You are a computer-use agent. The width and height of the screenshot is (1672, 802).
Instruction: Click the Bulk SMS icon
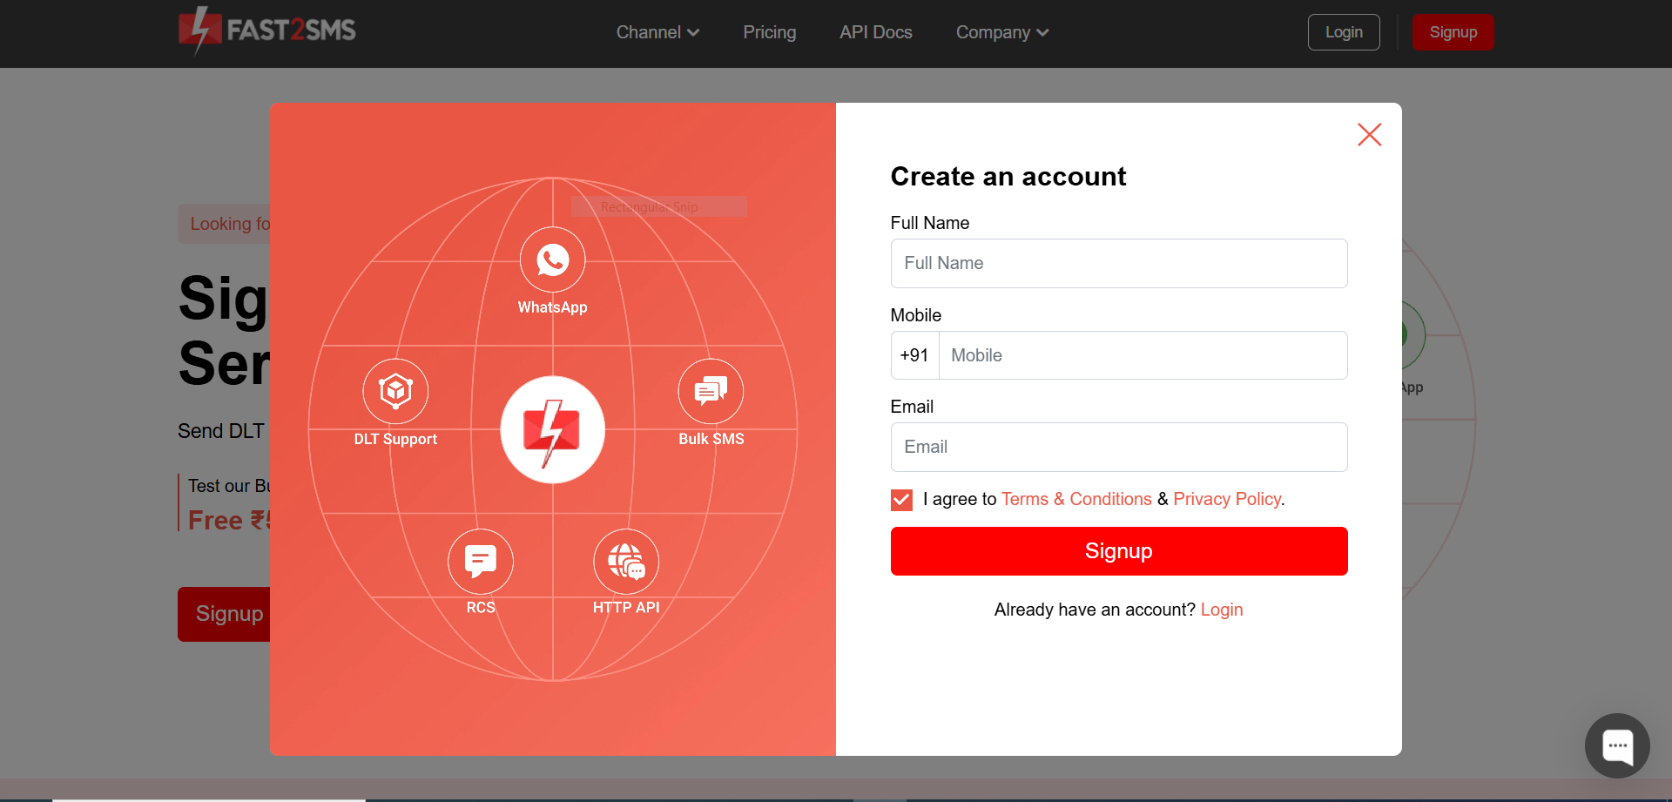pos(711,391)
